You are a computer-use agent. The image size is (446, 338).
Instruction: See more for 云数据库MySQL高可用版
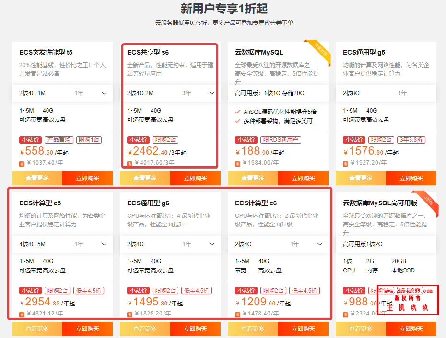click(361, 329)
